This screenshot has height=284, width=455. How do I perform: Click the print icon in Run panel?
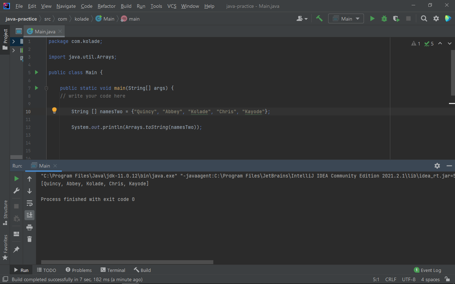30,227
